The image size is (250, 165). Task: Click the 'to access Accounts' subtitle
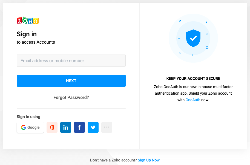(36, 42)
